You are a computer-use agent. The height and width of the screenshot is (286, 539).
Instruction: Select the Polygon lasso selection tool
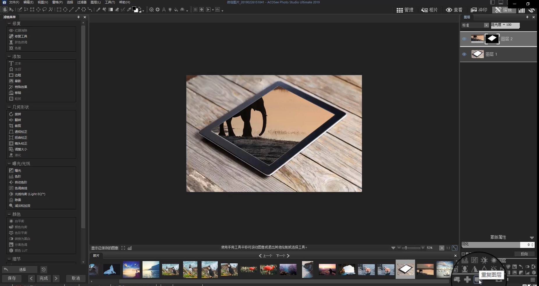coord(26,10)
